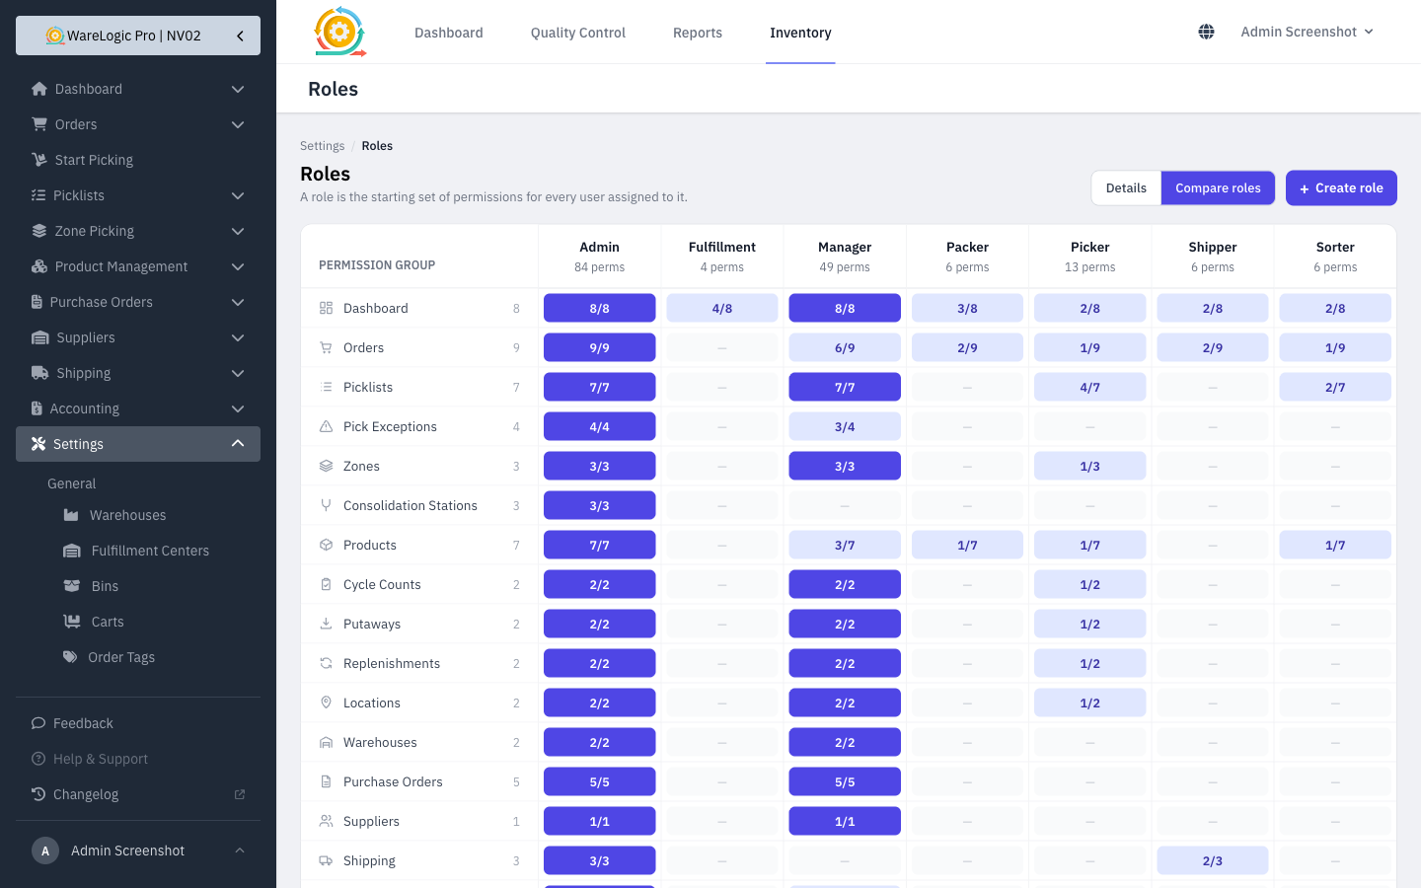
Task: Click the user avatar A icon
Action: (45, 851)
